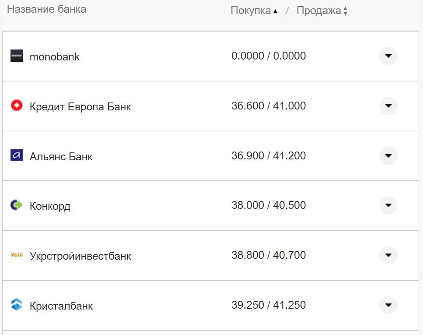Expand the Укрстройинвестбанк row
Image resolution: width=423 pixels, height=335 pixels.
coord(388,255)
